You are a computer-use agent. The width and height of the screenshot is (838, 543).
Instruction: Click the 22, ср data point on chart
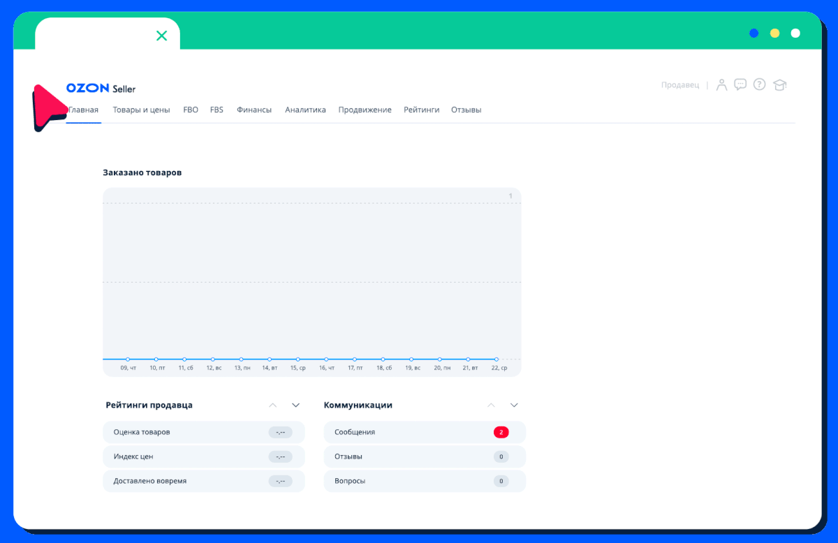click(x=497, y=359)
